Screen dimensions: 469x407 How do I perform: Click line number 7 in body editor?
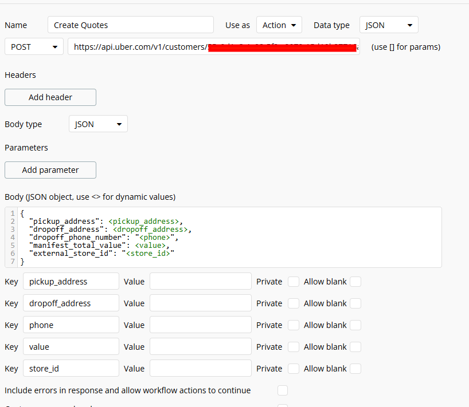(x=13, y=262)
